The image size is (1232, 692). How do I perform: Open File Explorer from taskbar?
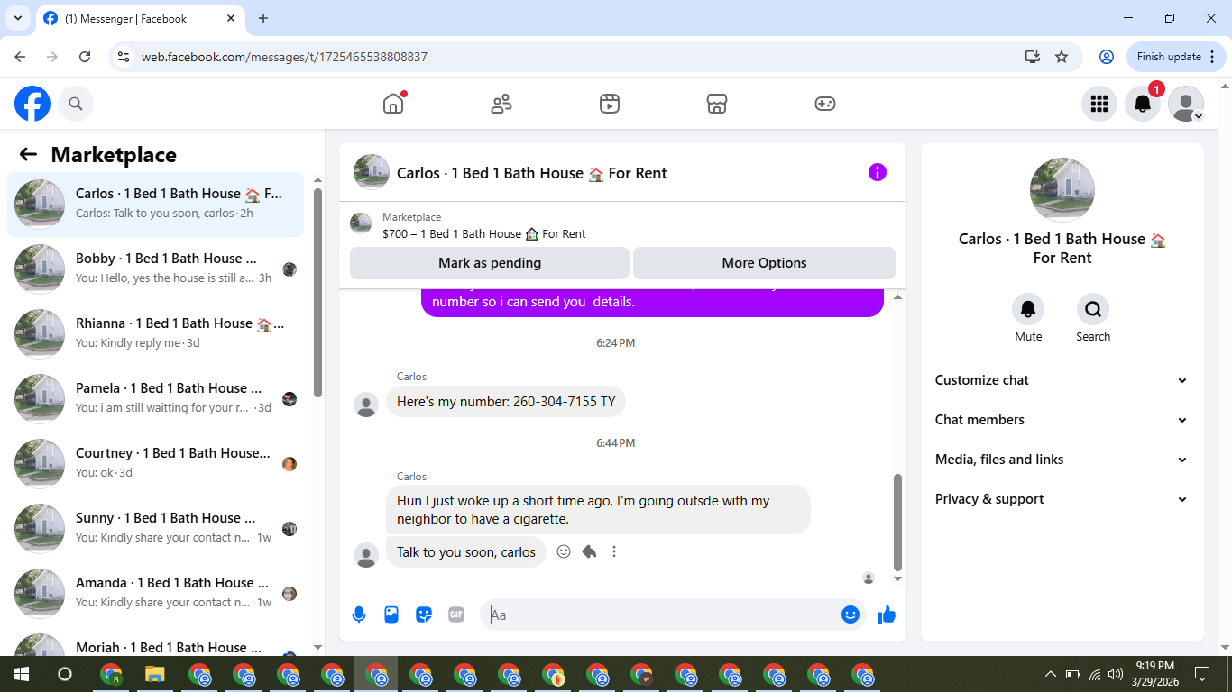155,674
